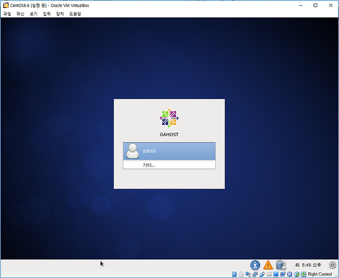The width and height of the screenshot is (339, 278).
Task: Open the 장치 menu
Action: [60, 14]
